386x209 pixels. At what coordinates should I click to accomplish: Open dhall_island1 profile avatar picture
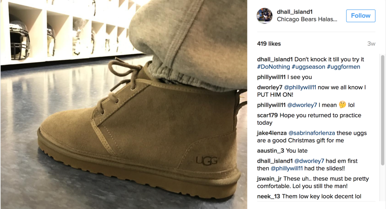click(265, 16)
